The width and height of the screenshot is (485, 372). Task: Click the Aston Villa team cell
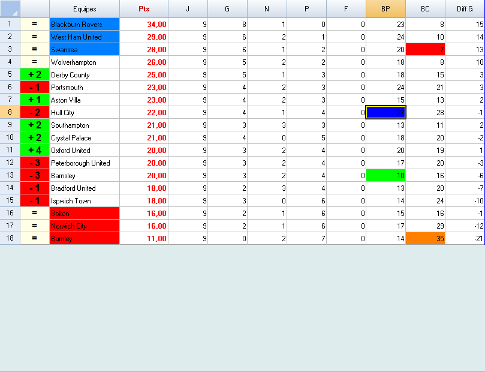(x=85, y=100)
